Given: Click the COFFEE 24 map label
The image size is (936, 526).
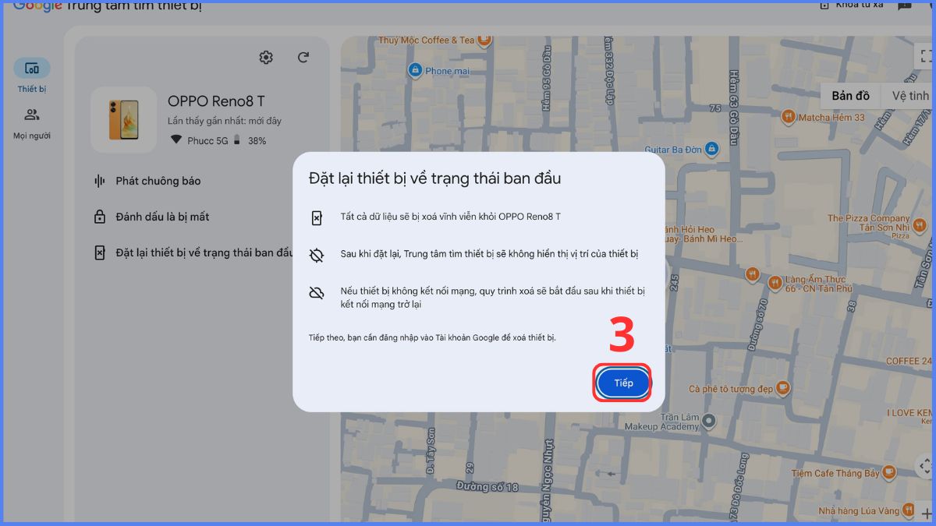Looking at the screenshot, I should click(x=909, y=361).
